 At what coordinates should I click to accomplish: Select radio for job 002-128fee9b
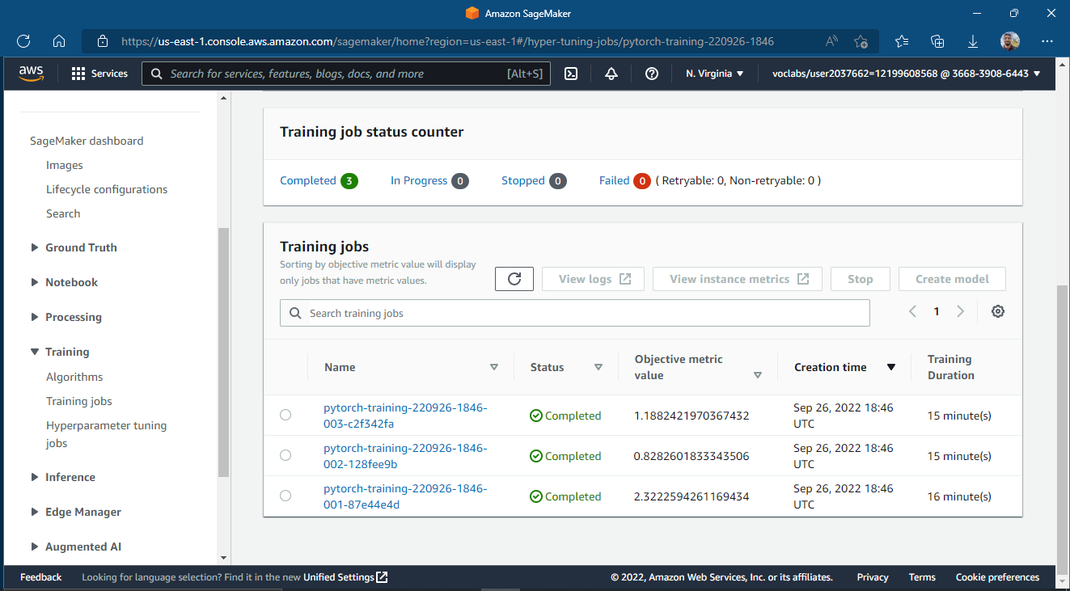(x=285, y=455)
